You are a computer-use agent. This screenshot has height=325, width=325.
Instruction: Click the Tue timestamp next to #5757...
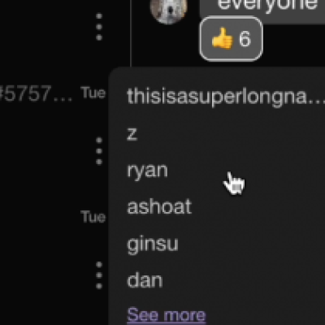point(93,93)
